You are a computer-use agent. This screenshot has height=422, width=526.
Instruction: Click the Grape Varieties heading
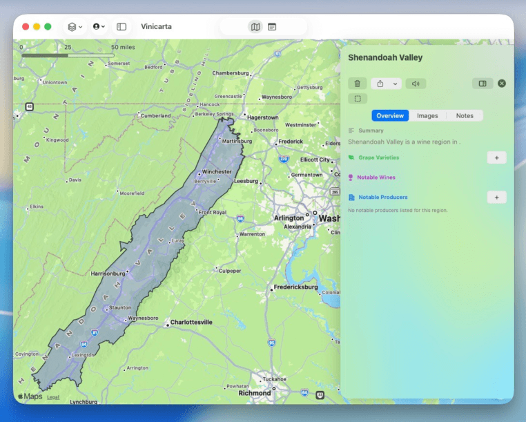[379, 157]
